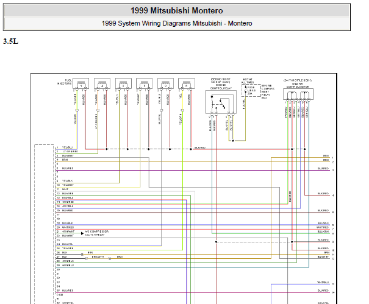Click connector pin 25 'YEL/GRN' label
This screenshot has width=369, height=304.
click(68, 249)
